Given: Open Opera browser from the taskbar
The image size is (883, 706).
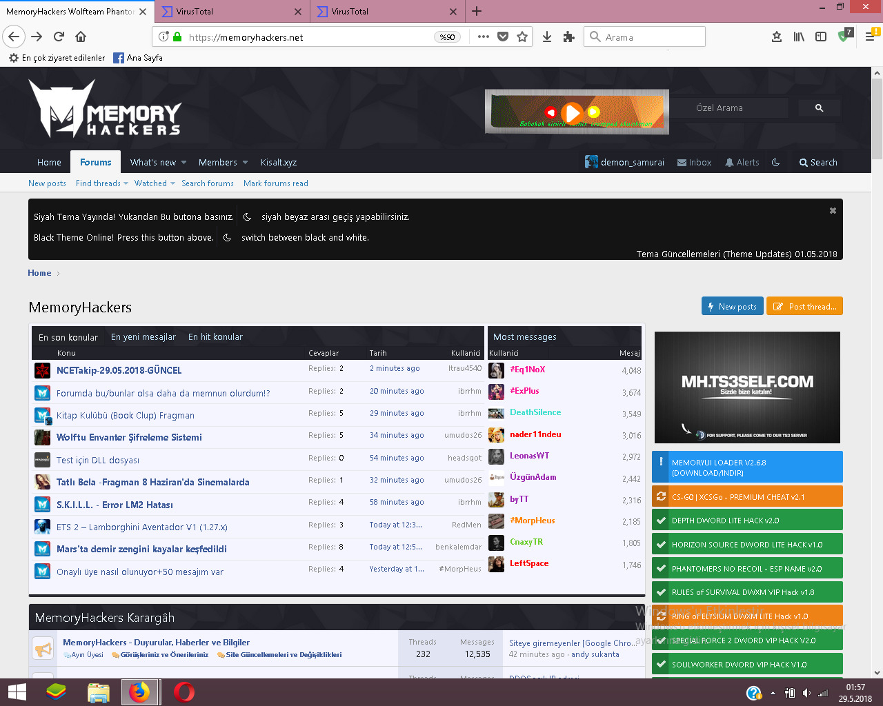Looking at the screenshot, I should 183,692.
